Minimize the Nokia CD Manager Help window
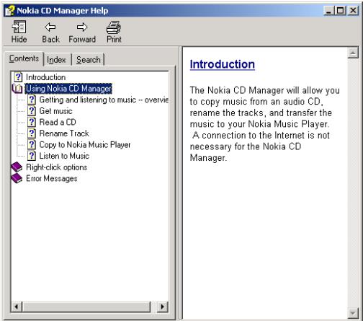The height and width of the screenshot is (321, 363). click(x=328, y=11)
